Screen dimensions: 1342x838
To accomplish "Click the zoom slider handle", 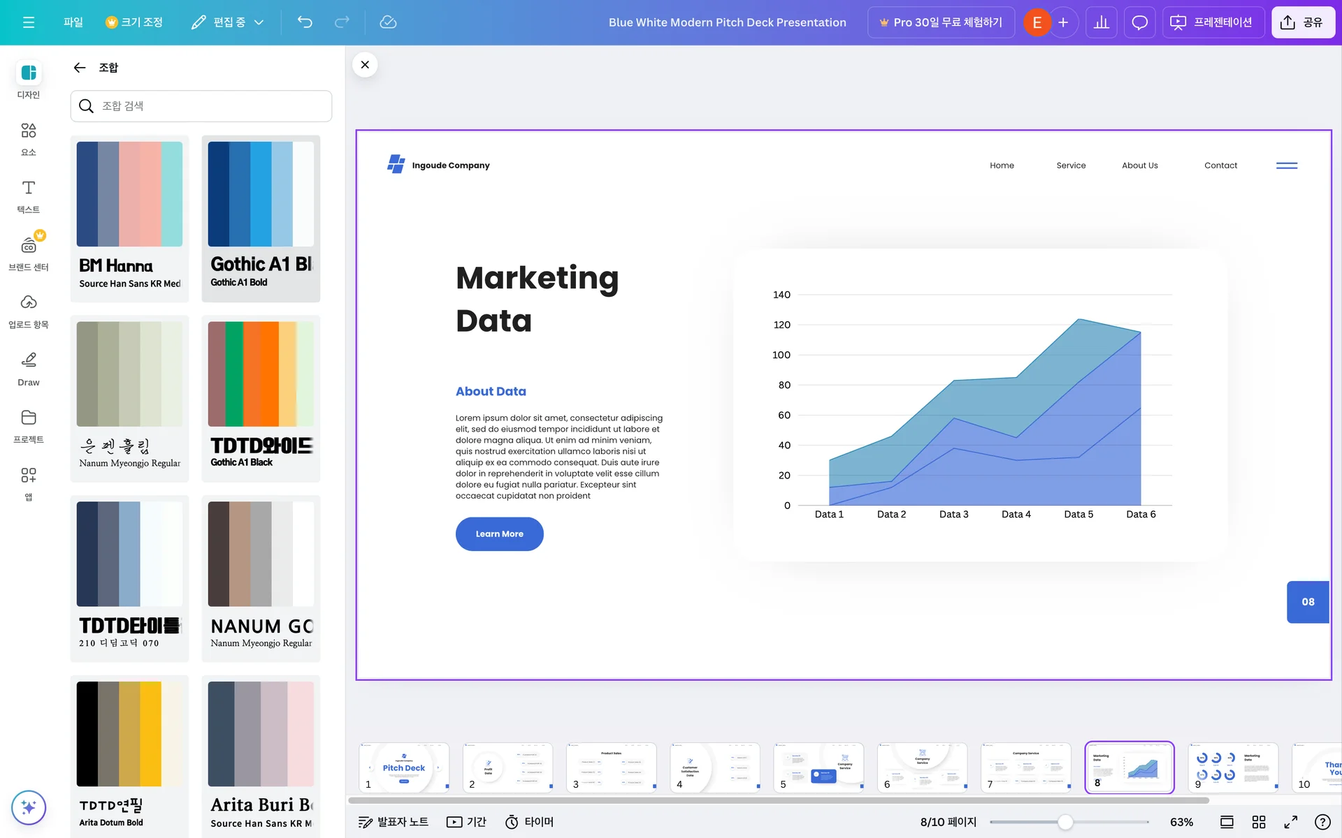I will (1065, 822).
